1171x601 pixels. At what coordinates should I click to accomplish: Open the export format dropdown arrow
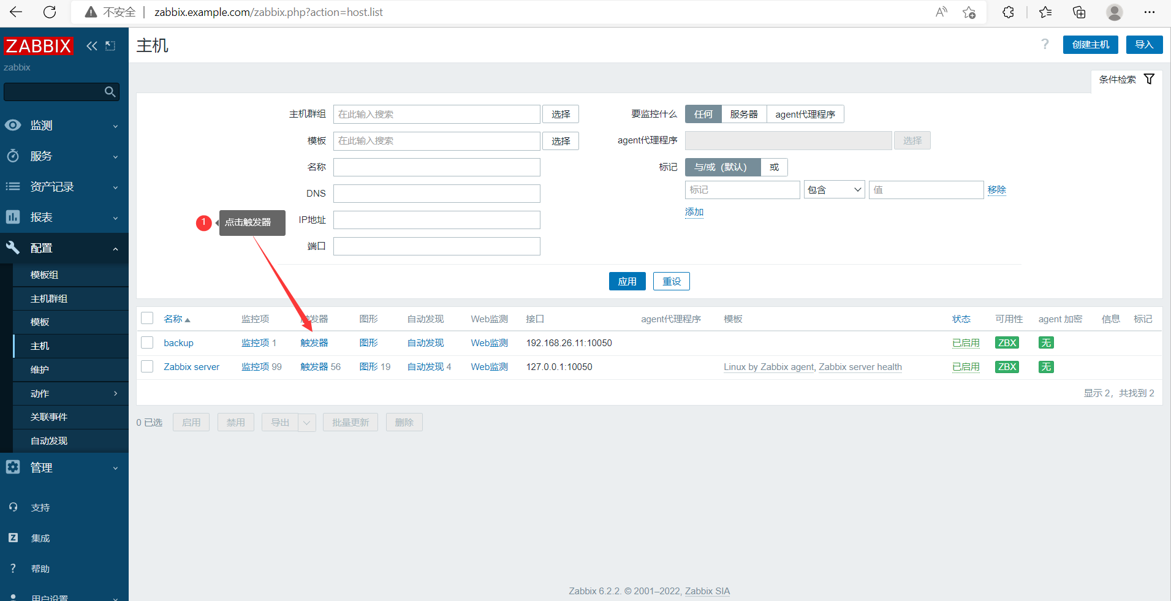click(307, 422)
